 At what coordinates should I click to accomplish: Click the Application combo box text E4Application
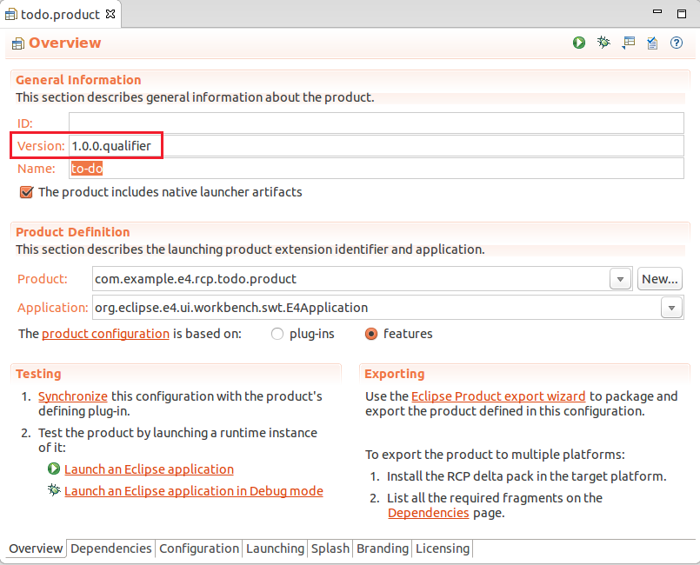pos(230,308)
